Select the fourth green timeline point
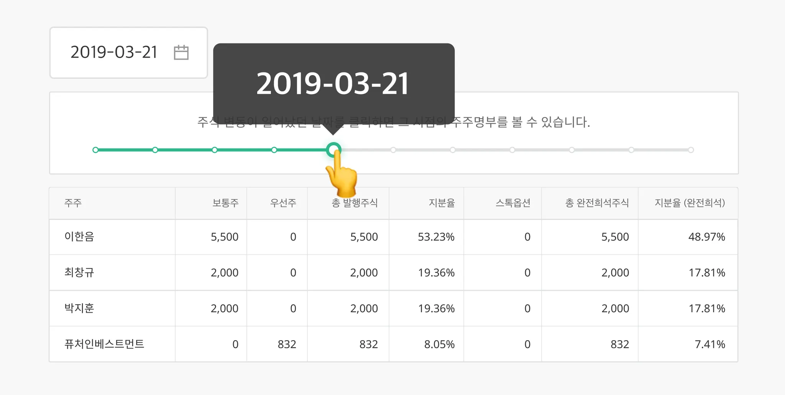This screenshot has width=785, height=395. click(274, 150)
